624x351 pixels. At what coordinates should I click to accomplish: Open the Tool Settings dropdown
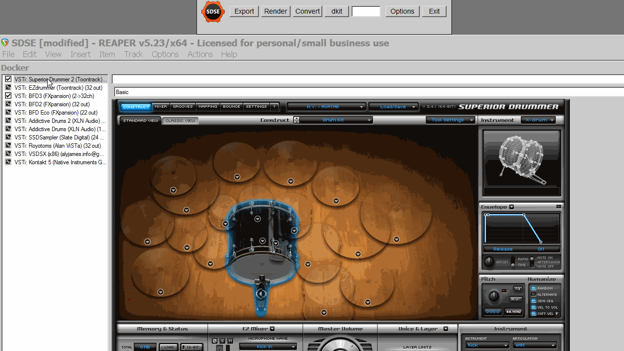coord(450,120)
